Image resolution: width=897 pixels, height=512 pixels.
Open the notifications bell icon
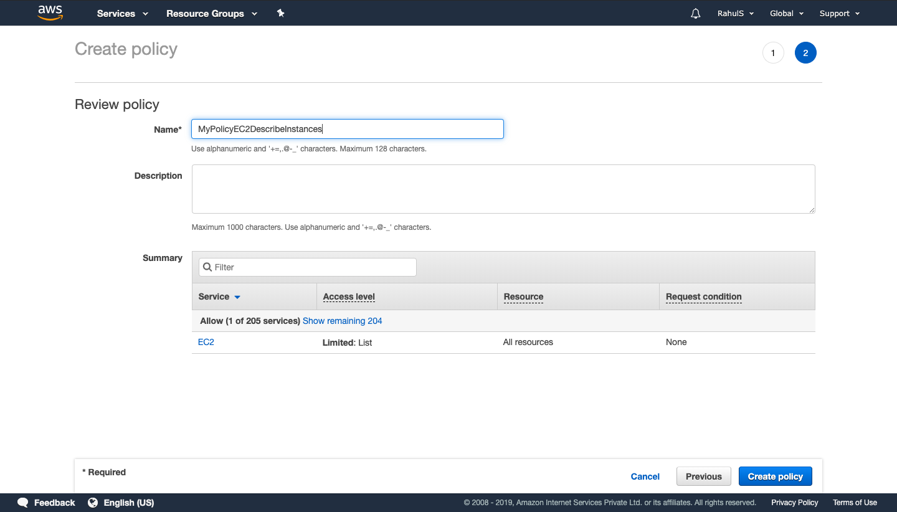tap(695, 12)
